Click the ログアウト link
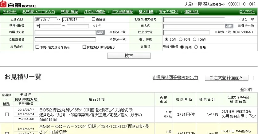 click(x=247, y=12)
